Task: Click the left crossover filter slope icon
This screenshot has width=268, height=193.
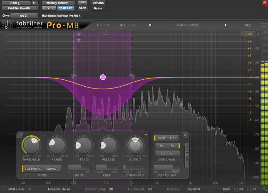Action: (74, 77)
